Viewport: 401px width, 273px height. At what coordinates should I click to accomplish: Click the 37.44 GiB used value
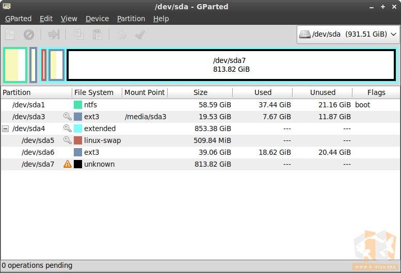(x=275, y=105)
